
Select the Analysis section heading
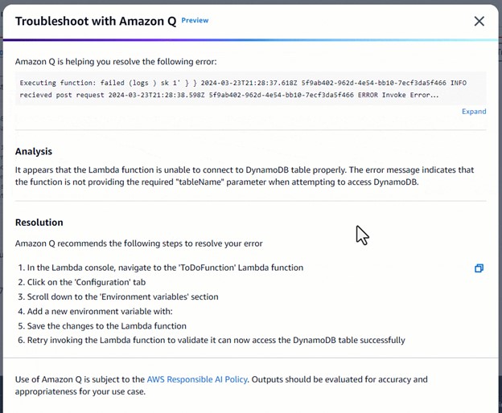[x=34, y=151]
